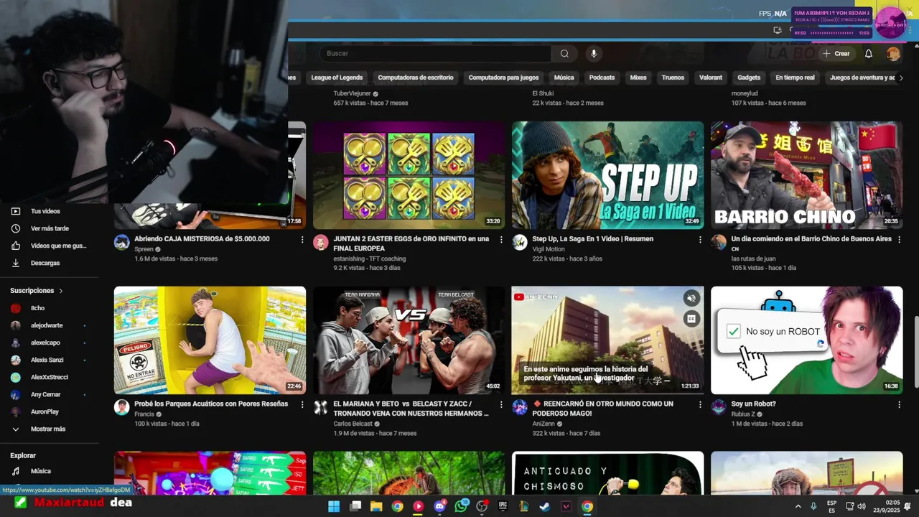This screenshot has height=517, width=919.
Task: Select Gadgets category chip
Action: [x=749, y=78]
